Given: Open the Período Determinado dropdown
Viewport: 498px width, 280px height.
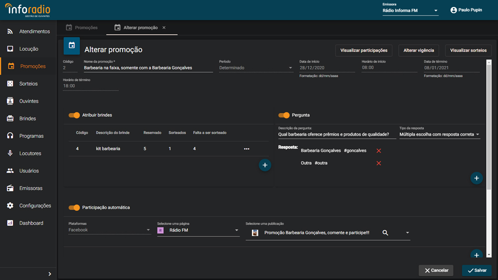Looking at the screenshot, I should point(255,68).
